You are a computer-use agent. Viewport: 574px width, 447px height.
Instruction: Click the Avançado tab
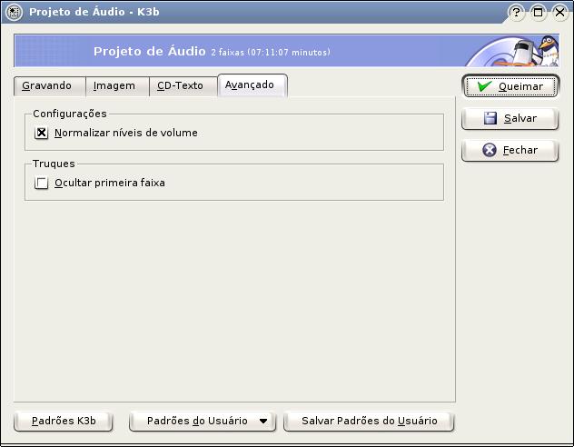pyautogui.click(x=252, y=85)
